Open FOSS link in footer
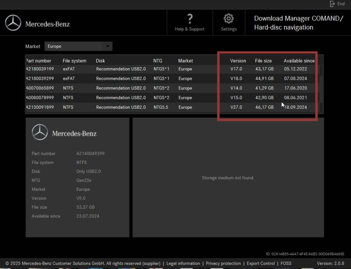The width and height of the screenshot is (351, 269). (286, 263)
